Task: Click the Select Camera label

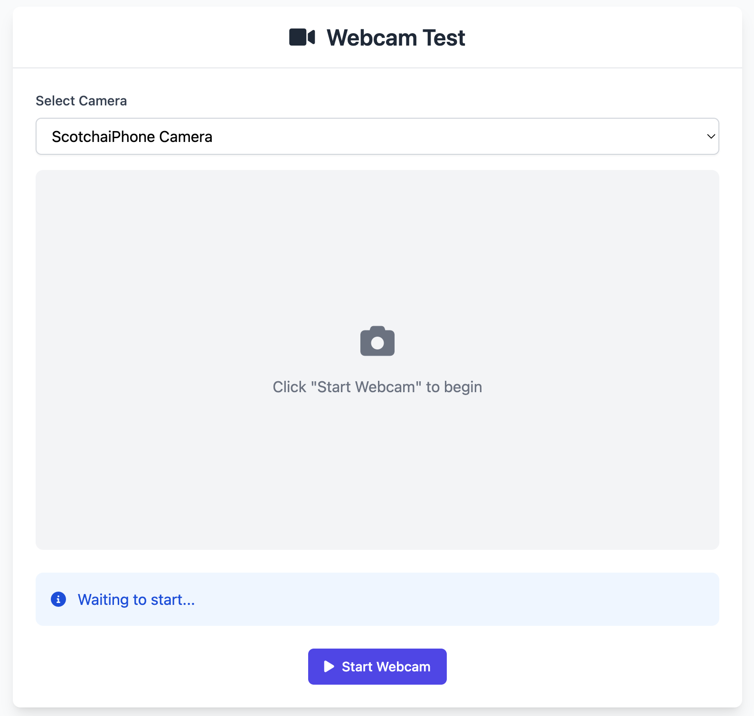Action: tap(81, 101)
